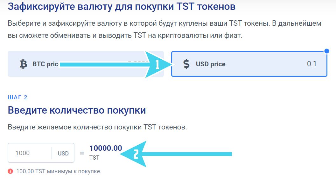Click into the 1000 amount input field
Viewport: 336px width, 178px height.
pyautogui.click(x=30, y=153)
